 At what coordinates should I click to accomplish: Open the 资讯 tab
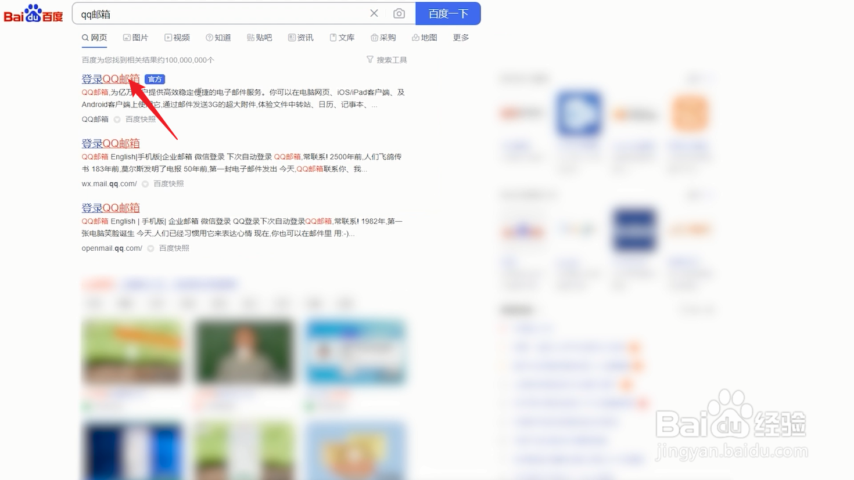coord(301,38)
